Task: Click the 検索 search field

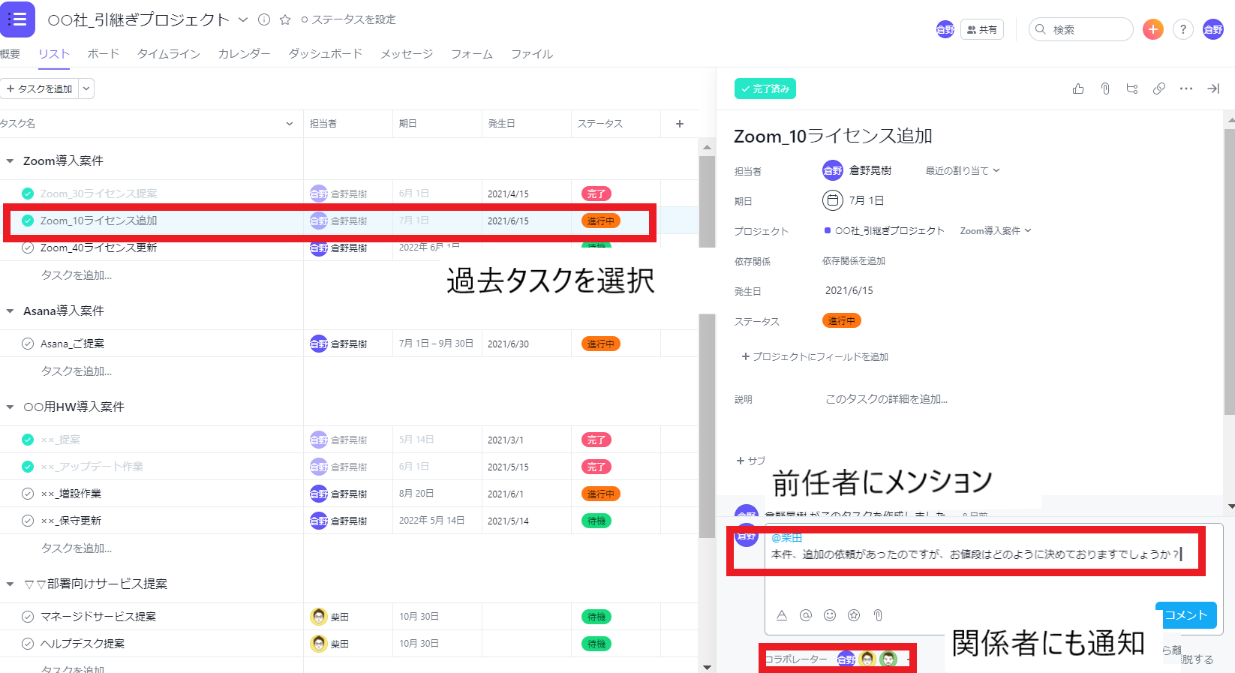Action: click(1081, 29)
